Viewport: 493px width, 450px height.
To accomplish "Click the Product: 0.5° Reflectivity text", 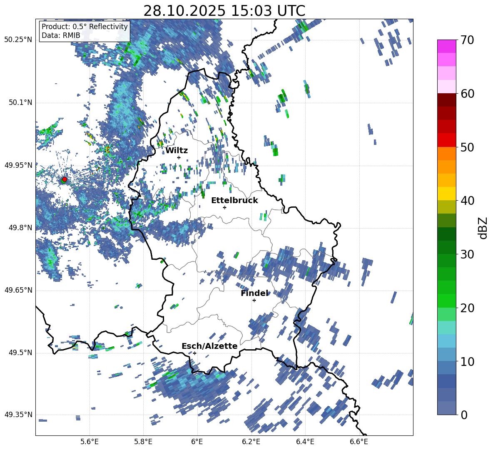I will pos(85,26).
